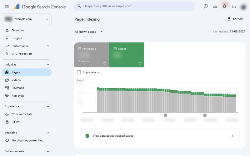Click the second chart annotation marker
Viewport: 250px width, 156px height.
(x=205, y=115)
